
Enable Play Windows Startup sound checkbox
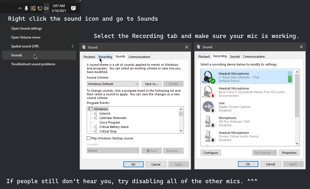pyautogui.click(x=89, y=138)
